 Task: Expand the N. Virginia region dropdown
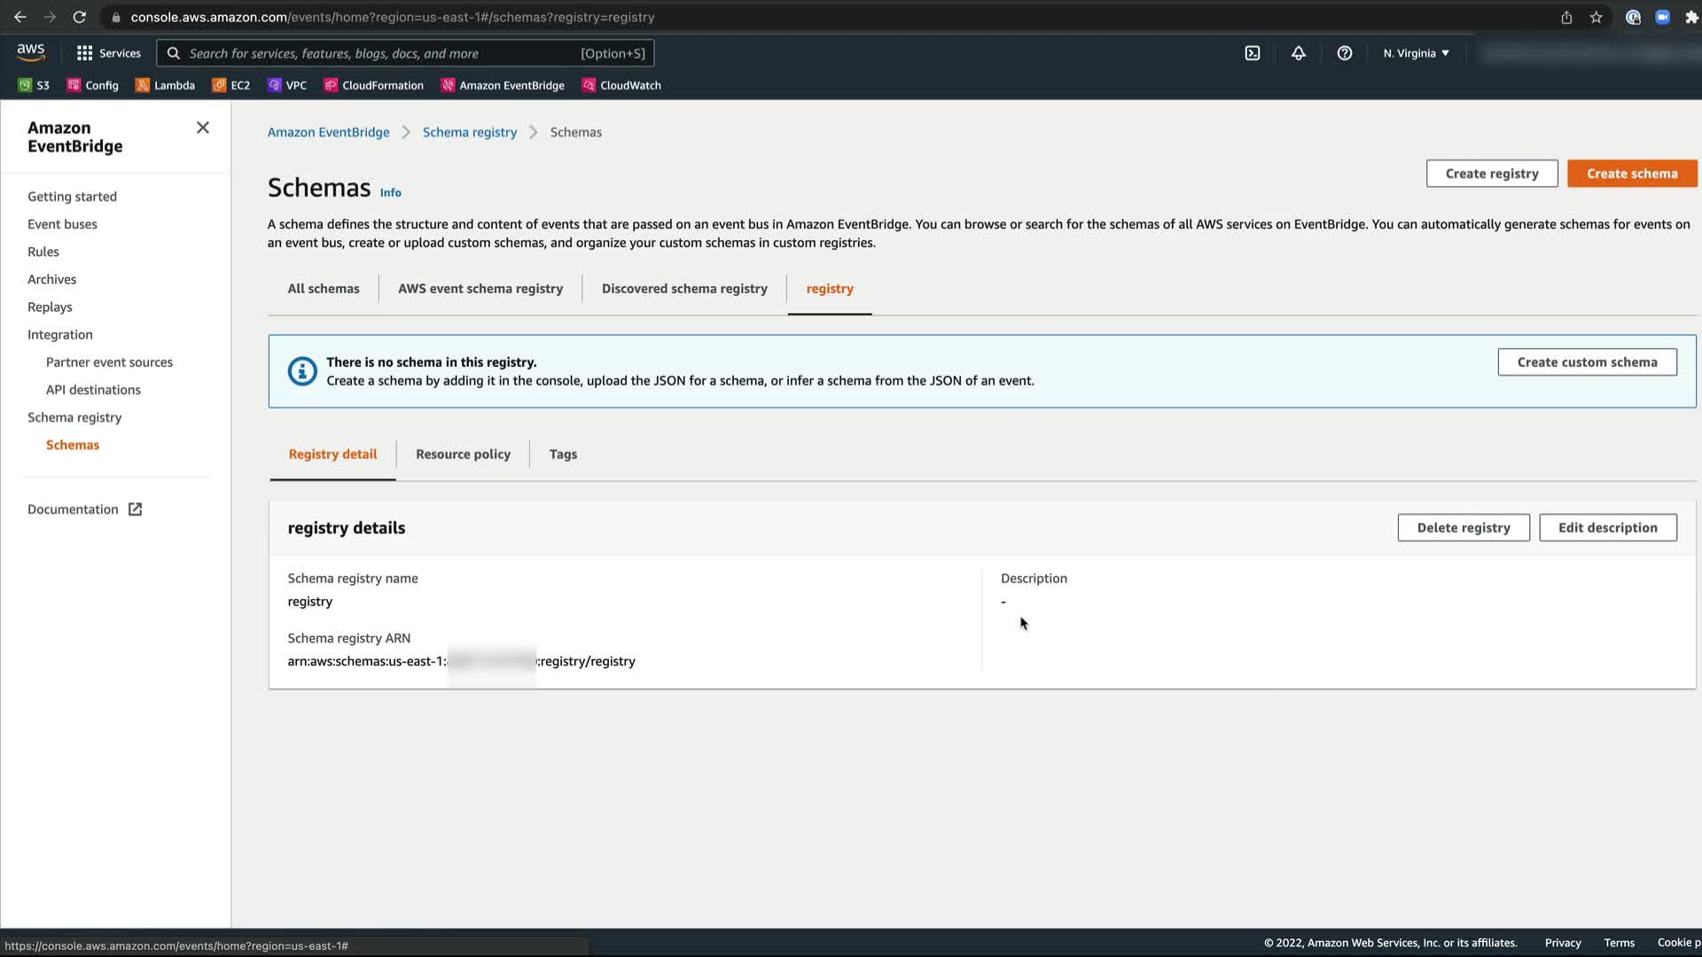click(x=1416, y=53)
